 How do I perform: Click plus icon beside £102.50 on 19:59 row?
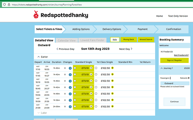point(112,100)
